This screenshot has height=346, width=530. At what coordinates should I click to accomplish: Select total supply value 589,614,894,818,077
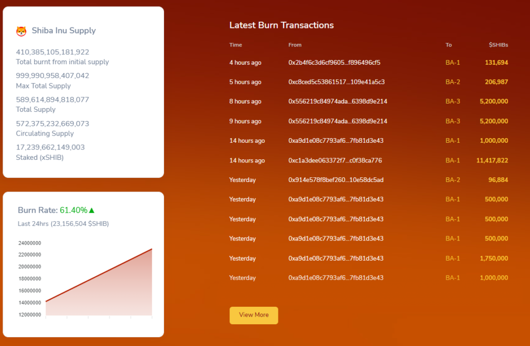(x=52, y=100)
